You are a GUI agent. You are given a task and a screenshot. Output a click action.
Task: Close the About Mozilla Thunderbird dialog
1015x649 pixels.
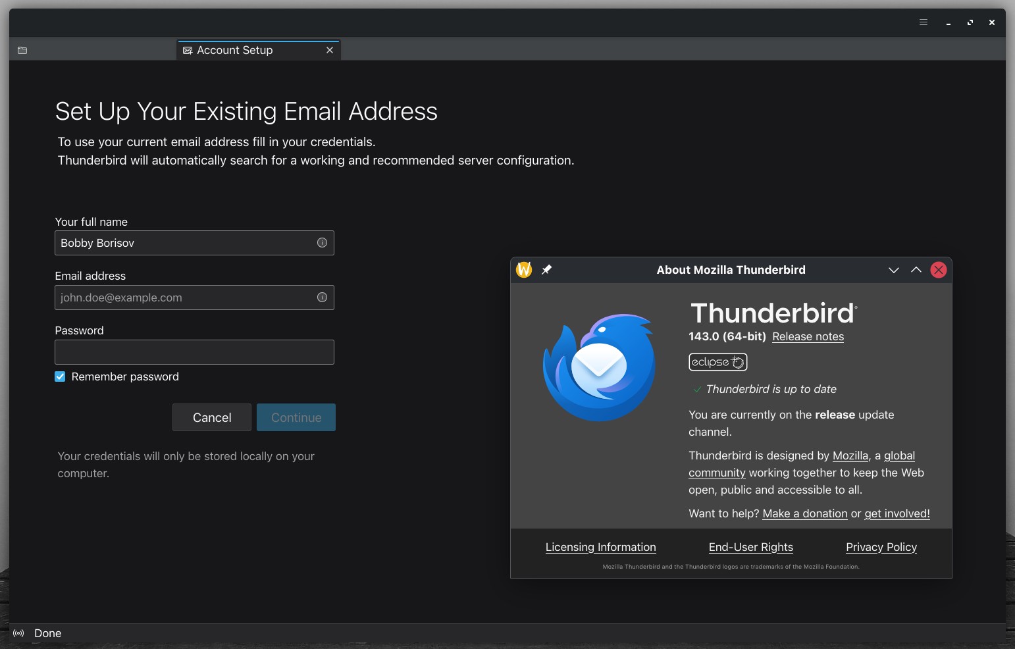pyautogui.click(x=938, y=270)
